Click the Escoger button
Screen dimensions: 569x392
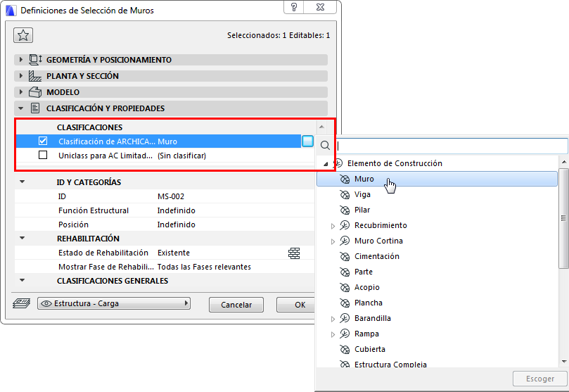point(540,379)
